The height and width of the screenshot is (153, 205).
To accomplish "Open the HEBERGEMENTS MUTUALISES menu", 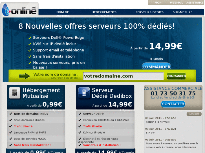I will (104, 14).
